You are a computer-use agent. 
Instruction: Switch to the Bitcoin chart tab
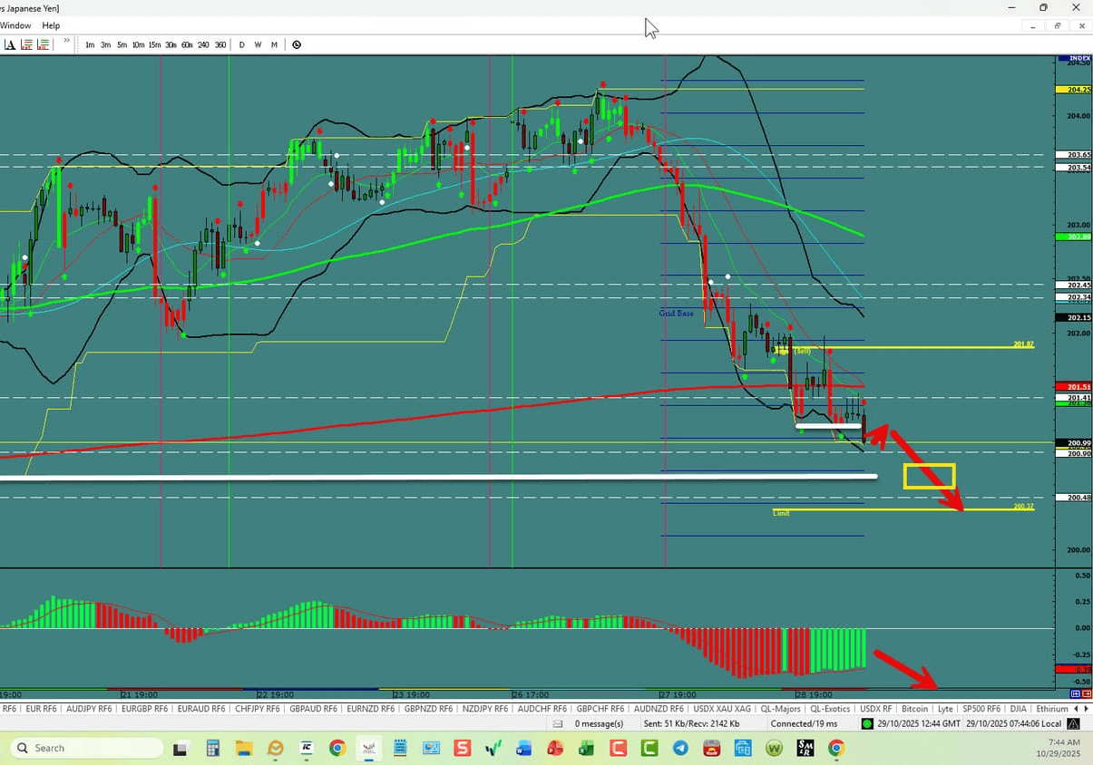[x=914, y=709]
